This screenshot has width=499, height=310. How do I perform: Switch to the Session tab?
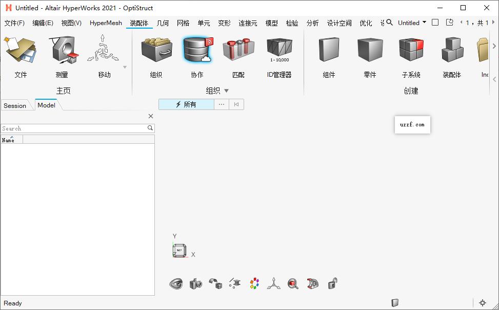point(15,105)
